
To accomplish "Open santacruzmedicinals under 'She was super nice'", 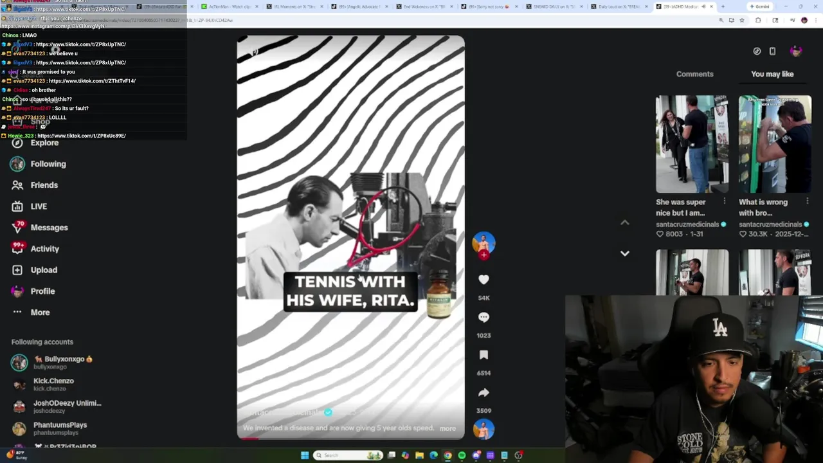I will click(x=687, y=224).
